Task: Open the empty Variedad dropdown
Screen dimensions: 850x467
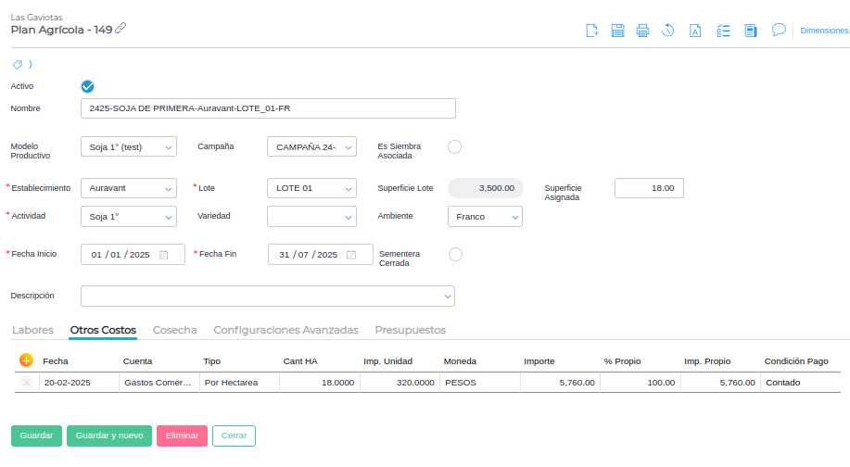Action: [x=311, y=216]
